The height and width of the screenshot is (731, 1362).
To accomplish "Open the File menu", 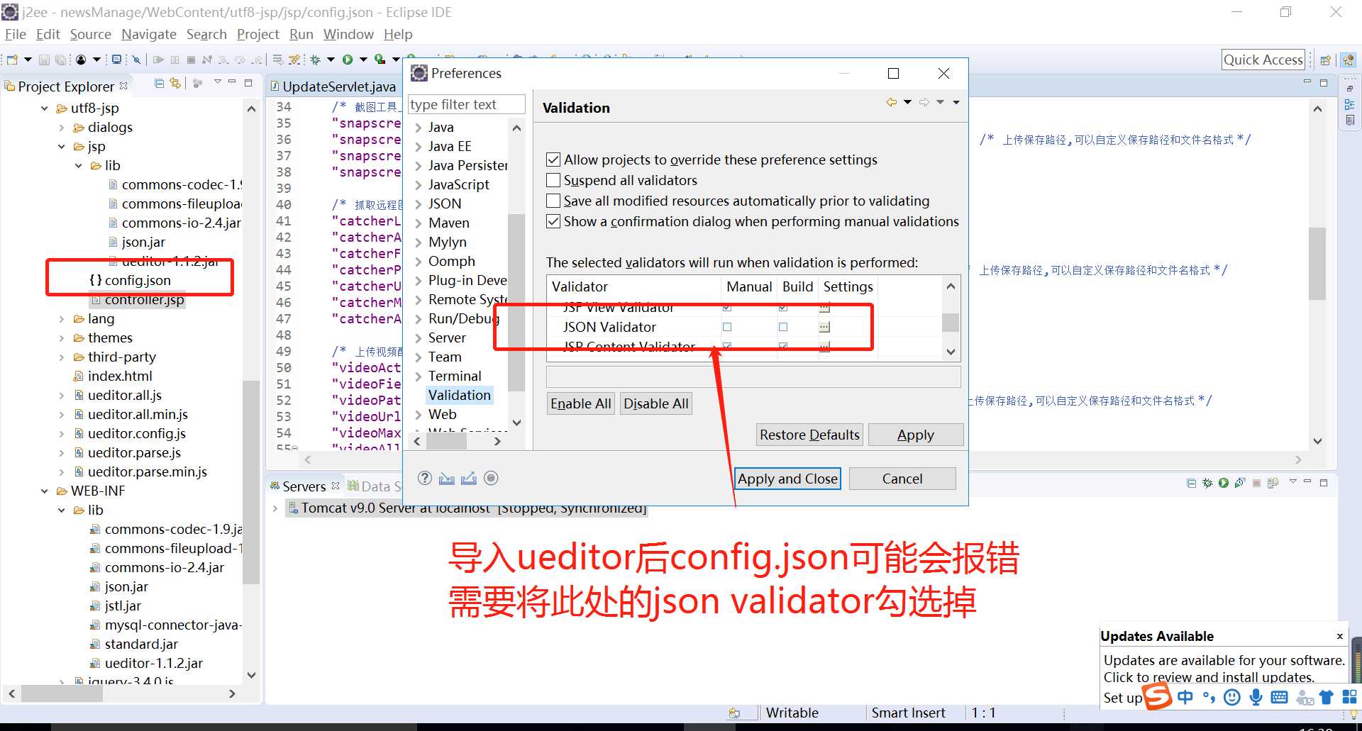I will (x=15, y=34).
